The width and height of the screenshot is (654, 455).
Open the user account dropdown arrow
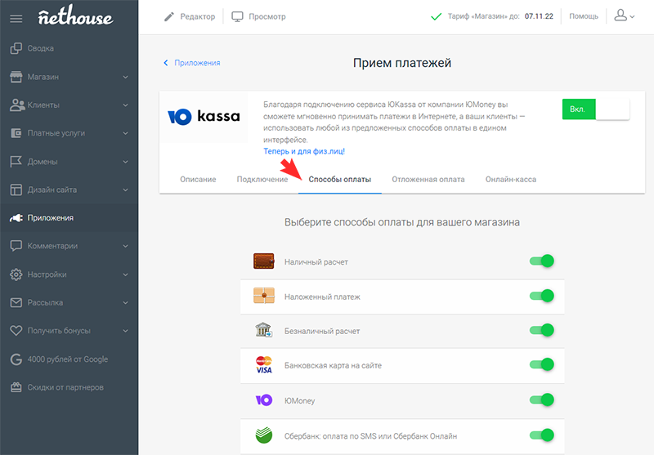(632, 17)
